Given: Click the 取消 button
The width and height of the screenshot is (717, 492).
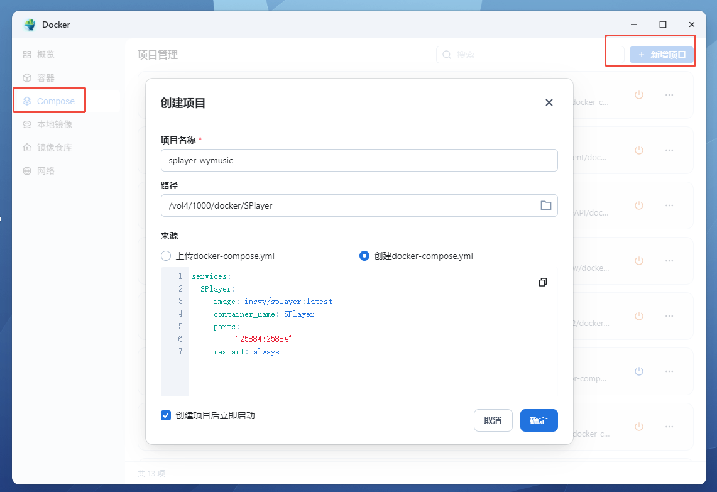Looking at the screenshot, I should pos(493,420).
